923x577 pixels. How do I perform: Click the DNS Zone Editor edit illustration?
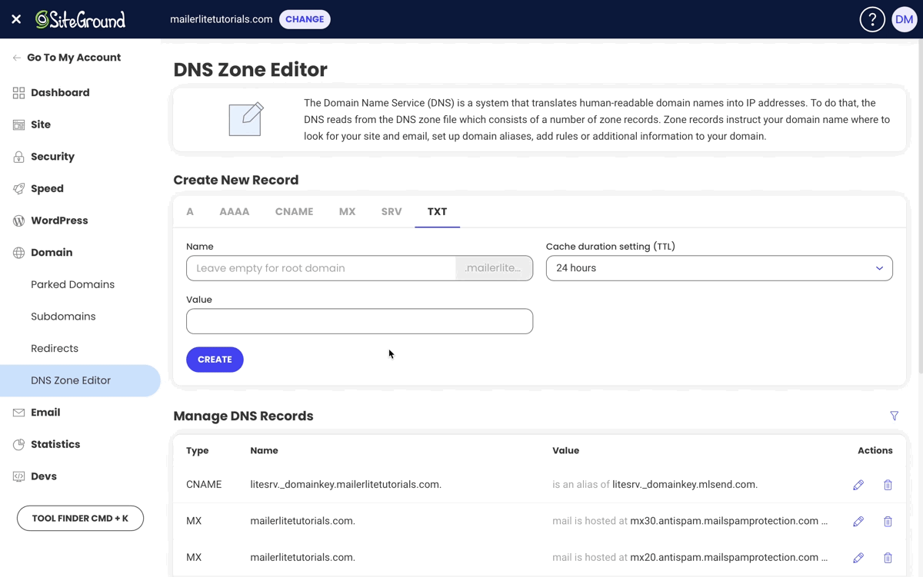click(x=246, y=119)
